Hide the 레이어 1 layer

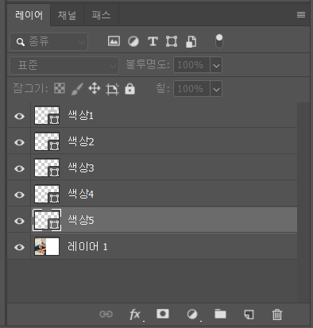pos(19,247)
